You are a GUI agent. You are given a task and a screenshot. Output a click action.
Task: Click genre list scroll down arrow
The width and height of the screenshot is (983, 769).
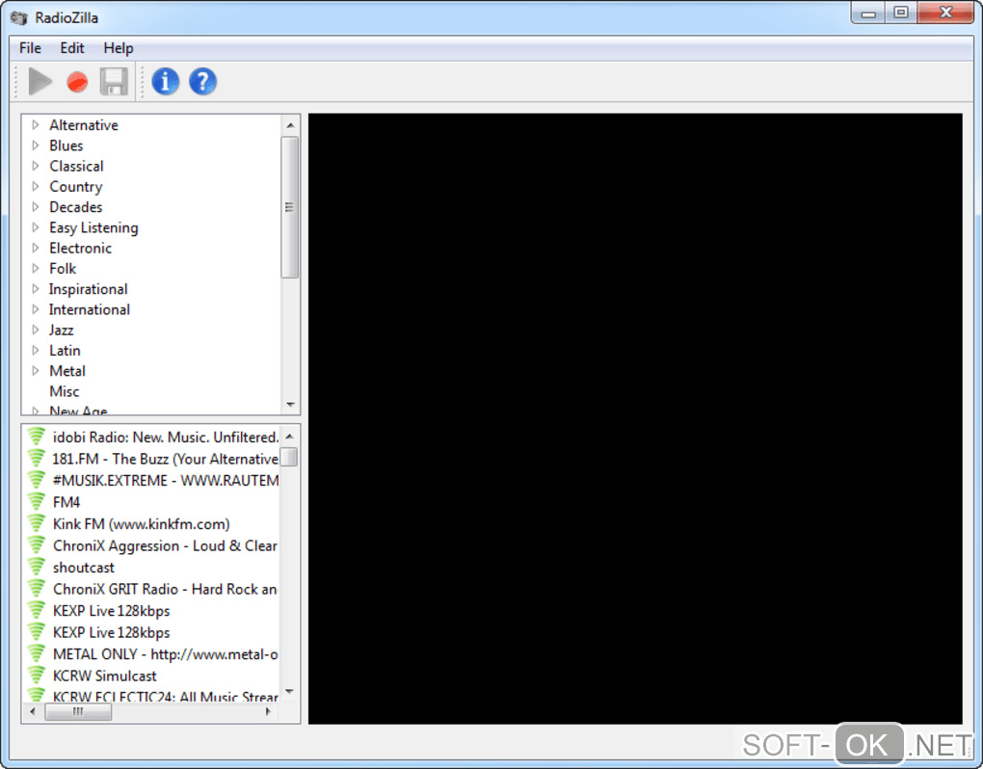pos(290,404)
